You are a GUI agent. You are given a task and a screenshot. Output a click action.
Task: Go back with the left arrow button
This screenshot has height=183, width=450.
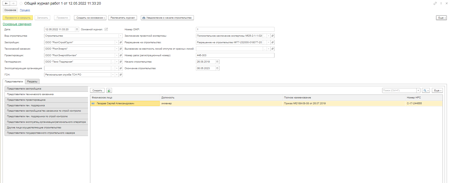pyautogui.click(x=6, y=3)
